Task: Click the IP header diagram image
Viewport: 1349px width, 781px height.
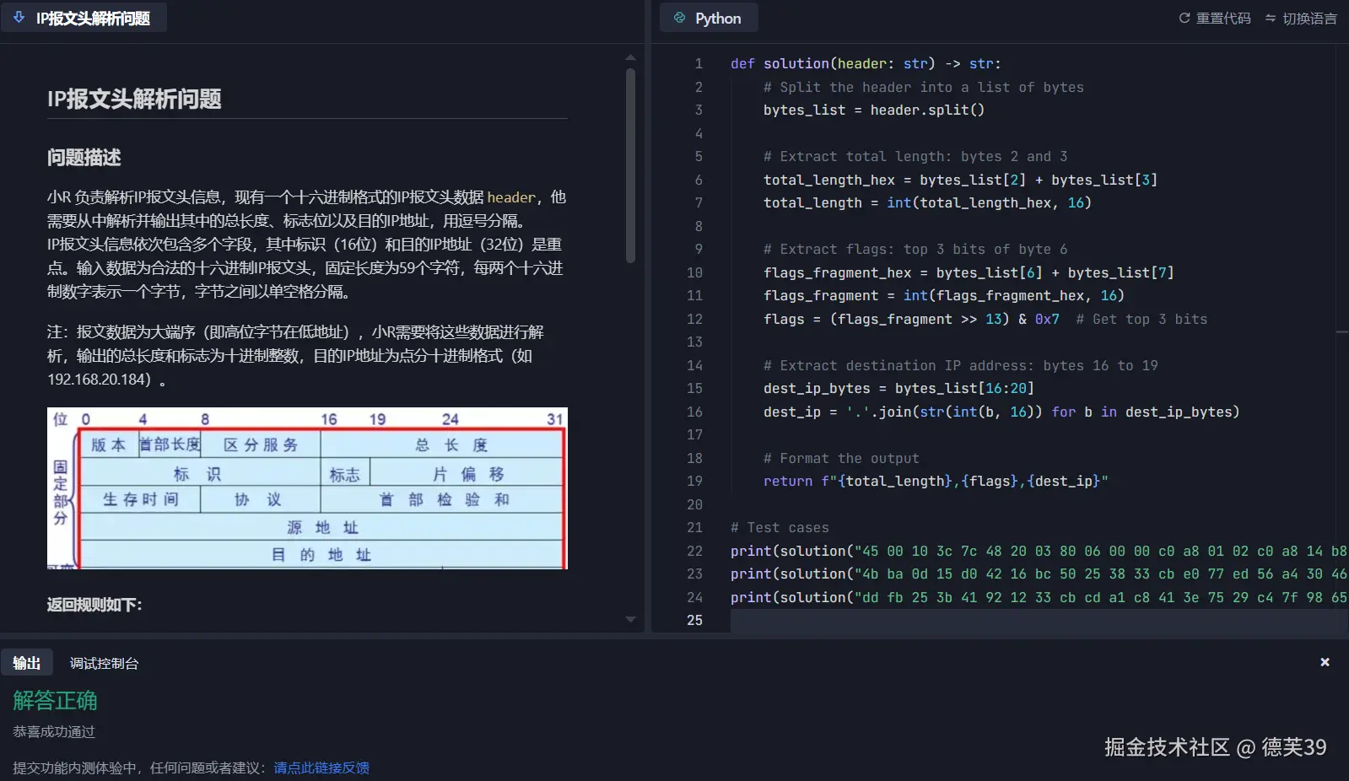Action: point(307,488)
